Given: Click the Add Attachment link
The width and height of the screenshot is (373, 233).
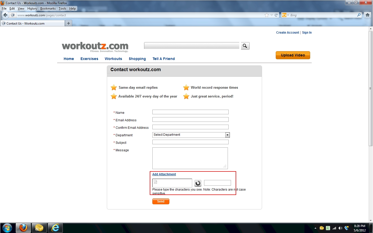Looking at the screenshot, I should coord(164,174).
